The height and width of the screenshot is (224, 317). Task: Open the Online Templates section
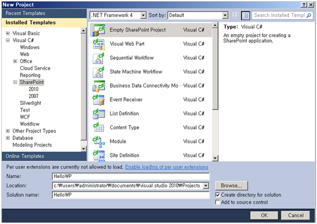coord(44,156)
